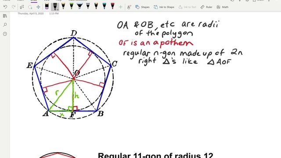Click the text 'regular n-gon made up of 2n'

pos(183,54)
